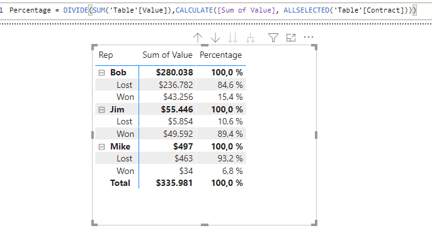The image size is (432, 233).
Task: Select the Bob row label
Action: point(118,73)
